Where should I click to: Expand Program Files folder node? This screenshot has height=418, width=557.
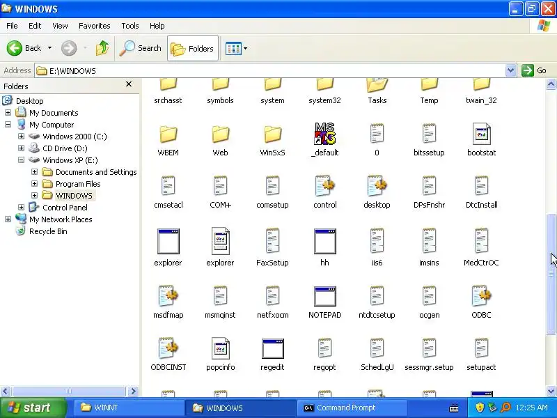[34, 183]
